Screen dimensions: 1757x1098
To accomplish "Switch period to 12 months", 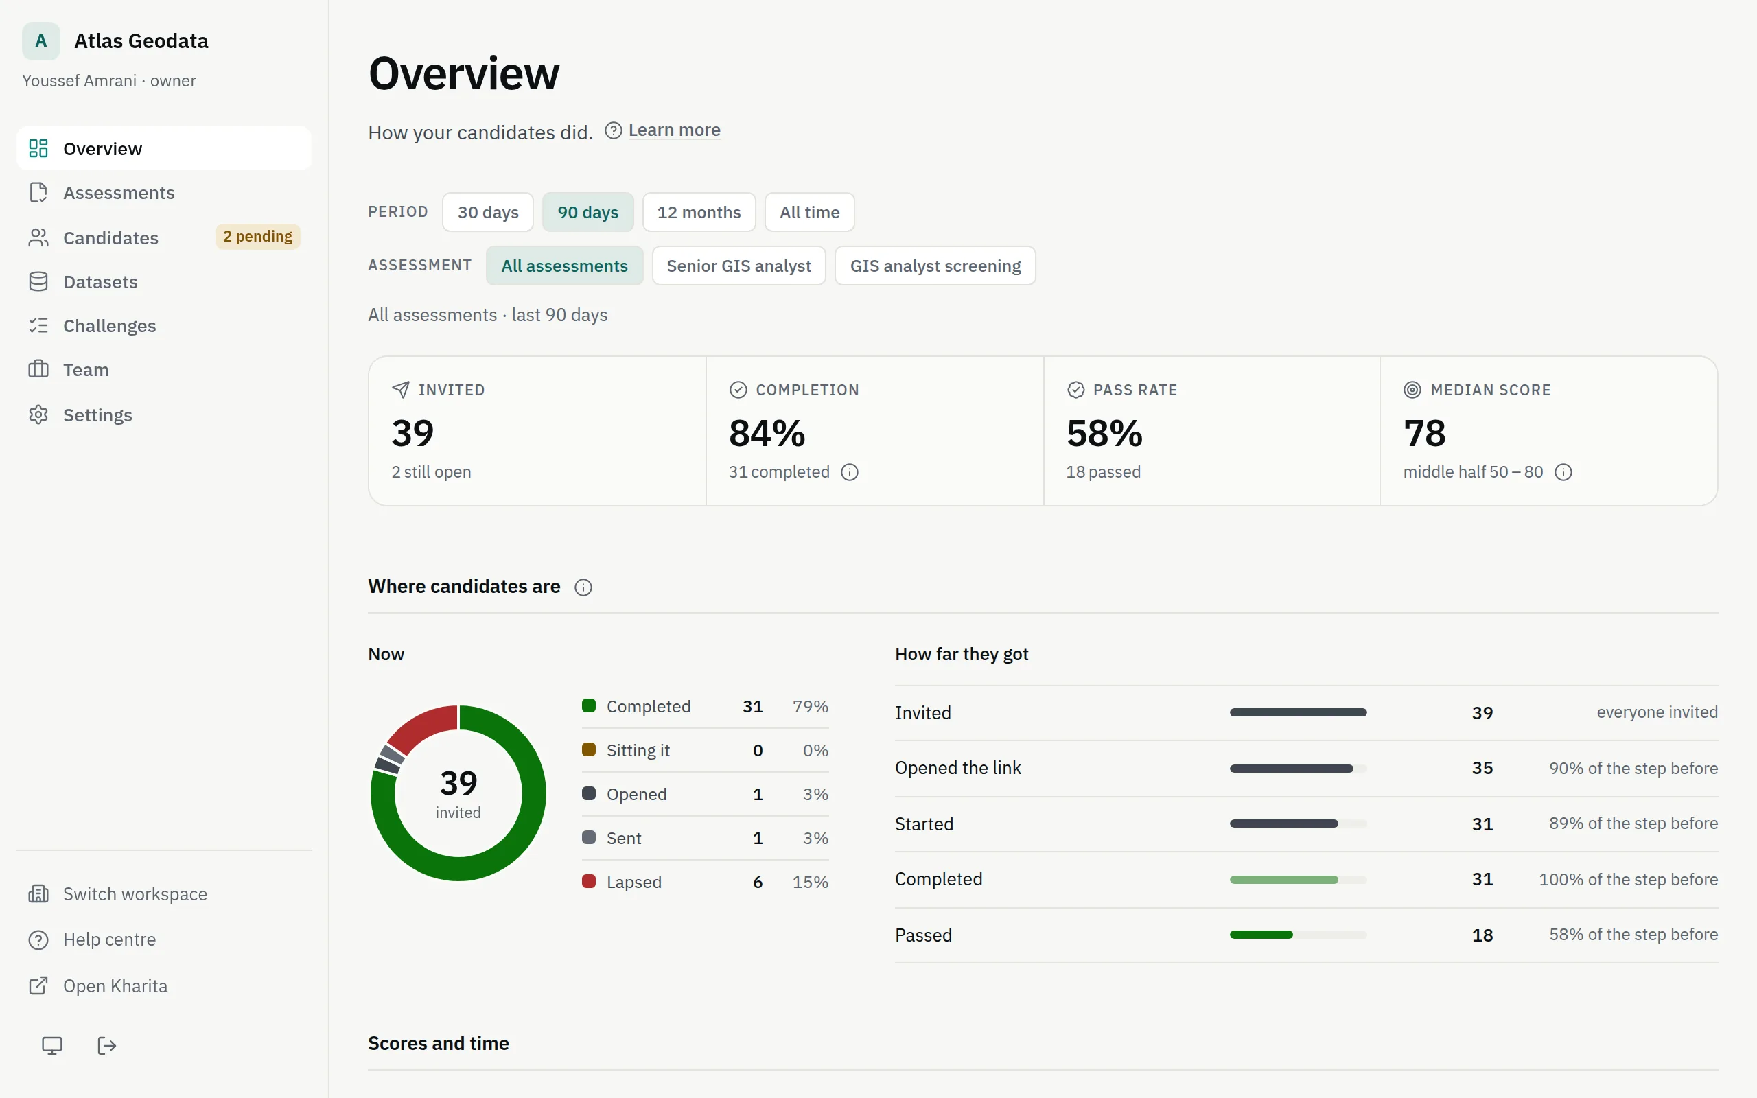I will [x=699, y=212].
